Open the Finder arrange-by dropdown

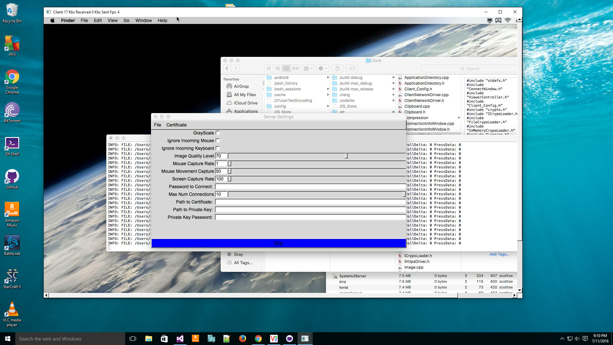click(308, 68)
